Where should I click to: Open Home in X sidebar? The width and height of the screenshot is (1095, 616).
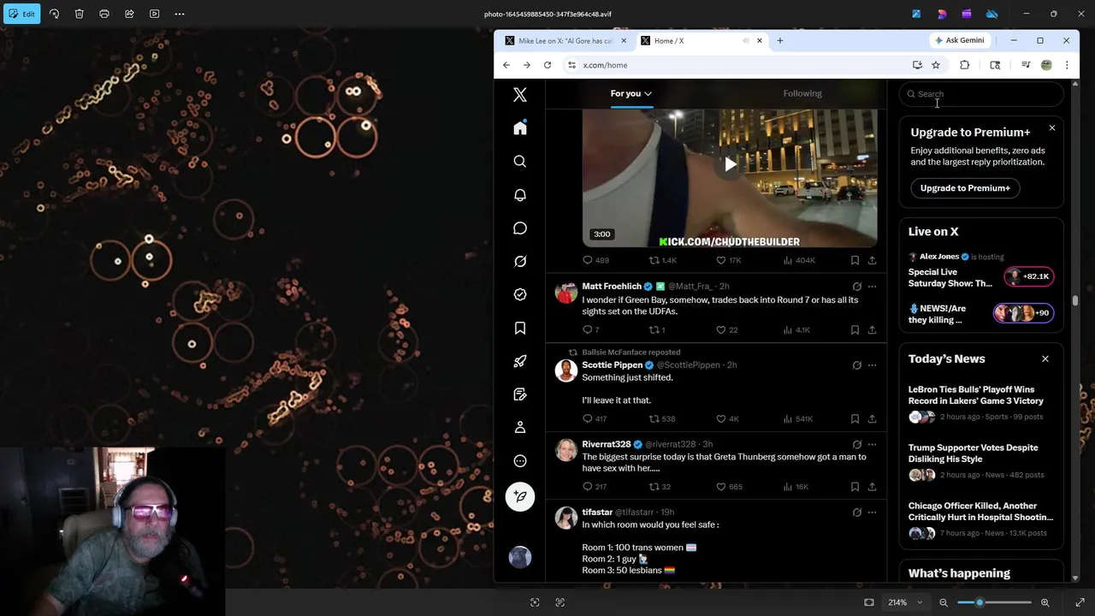520,128
